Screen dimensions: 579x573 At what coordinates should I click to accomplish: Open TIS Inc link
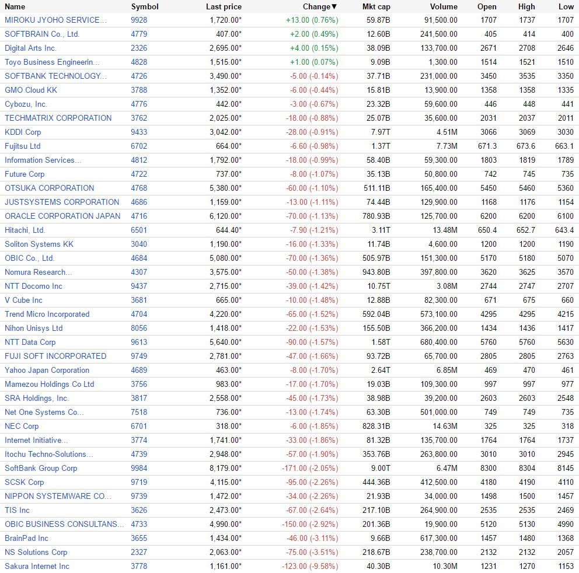(18, 511)
